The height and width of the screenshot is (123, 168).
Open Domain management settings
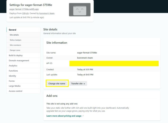point(23,60)
